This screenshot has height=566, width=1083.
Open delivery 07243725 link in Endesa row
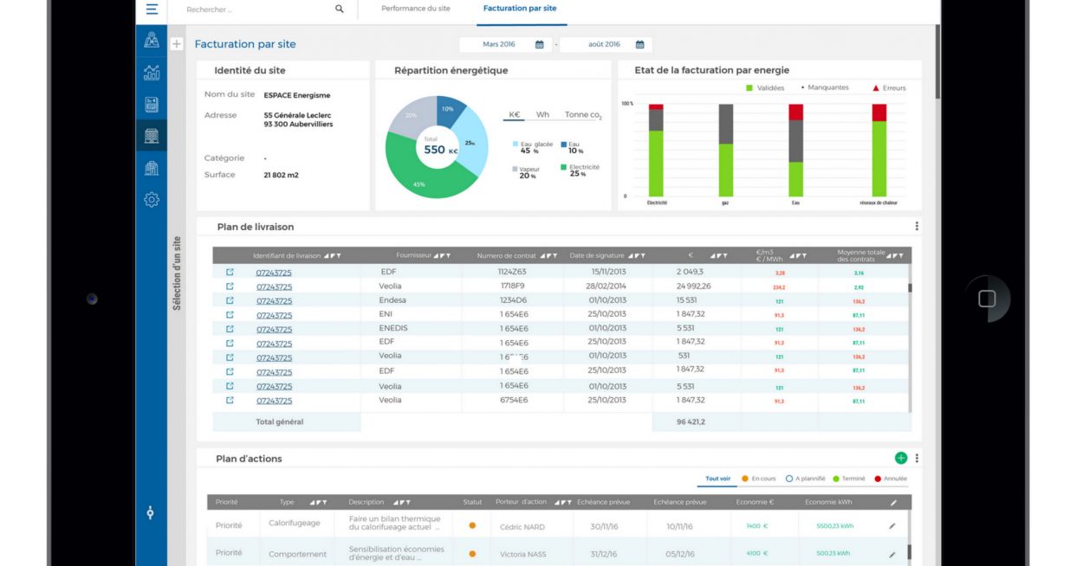[274, 301]
